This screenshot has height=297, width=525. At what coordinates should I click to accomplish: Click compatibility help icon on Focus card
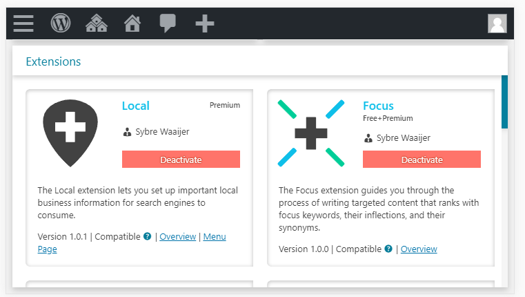[x=388, y=249]
